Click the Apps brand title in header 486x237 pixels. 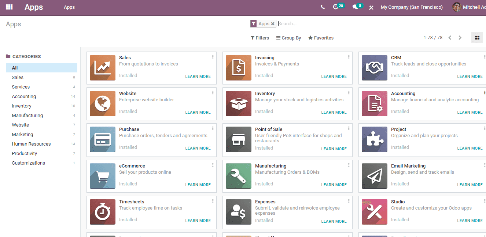pyautogui.click(x=34, y=7)
